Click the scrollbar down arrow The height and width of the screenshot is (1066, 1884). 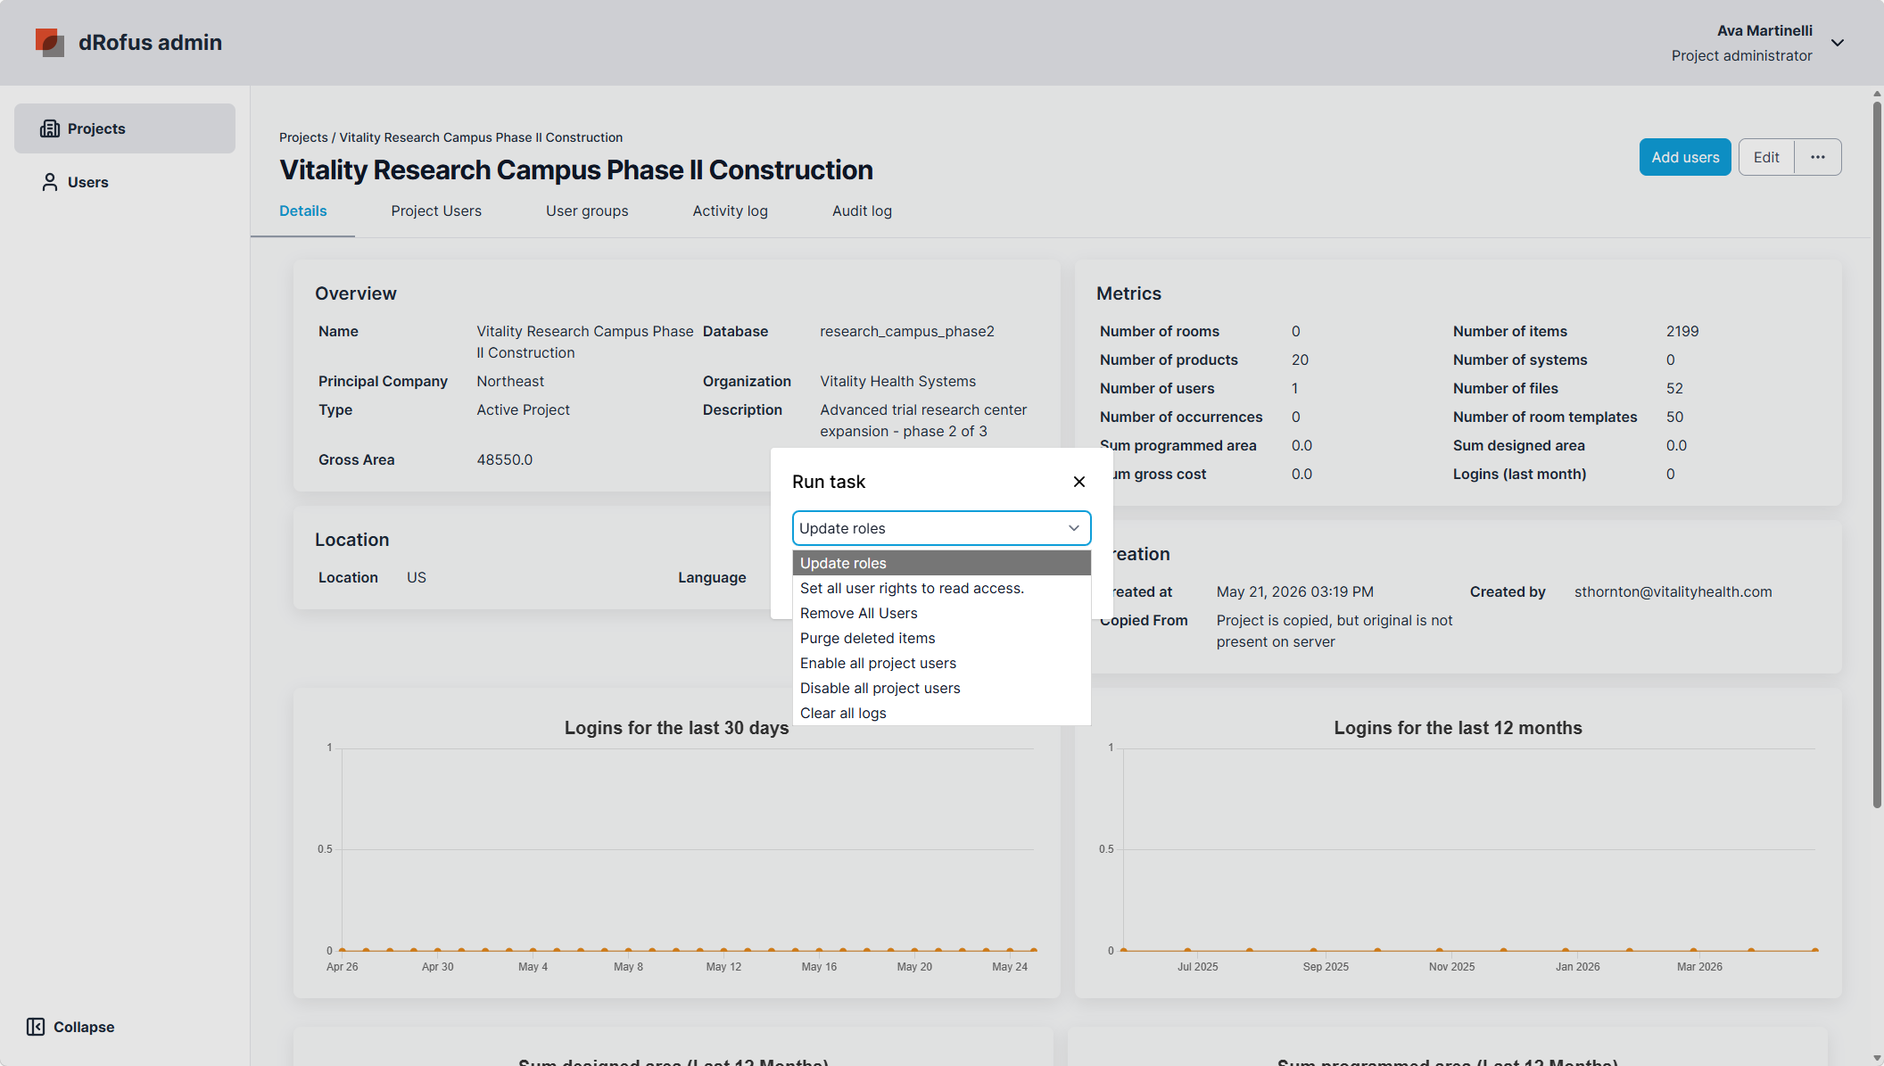1877,1058
